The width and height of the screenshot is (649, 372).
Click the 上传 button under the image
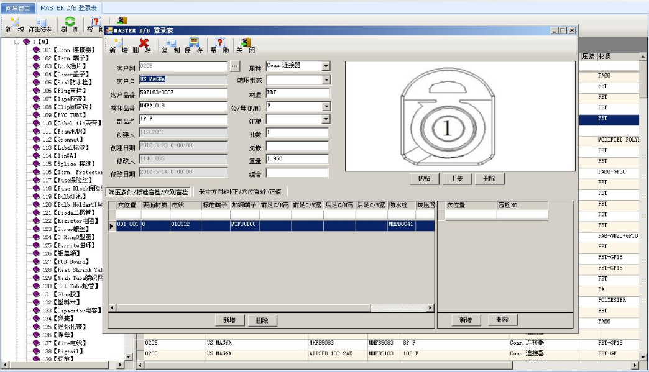[x=456, y=179]
